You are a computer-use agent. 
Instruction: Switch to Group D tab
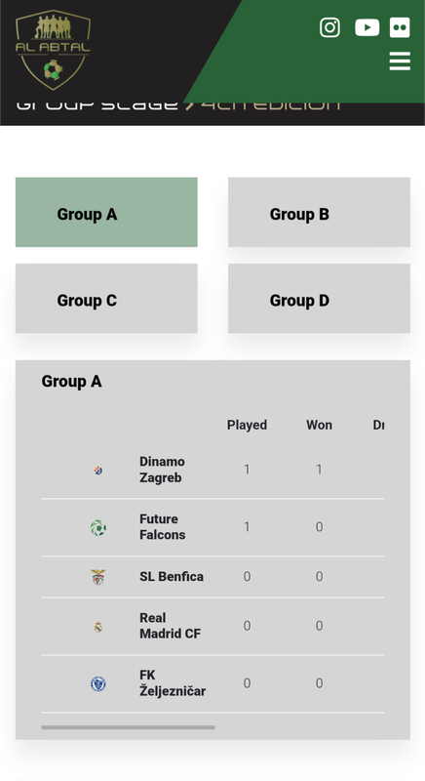point(319,299)
